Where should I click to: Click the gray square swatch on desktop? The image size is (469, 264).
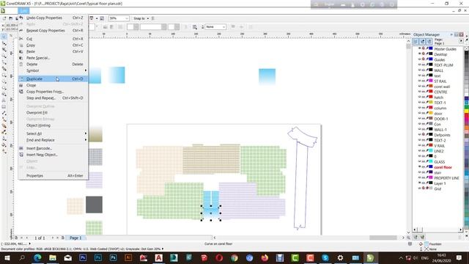(94, 205)
